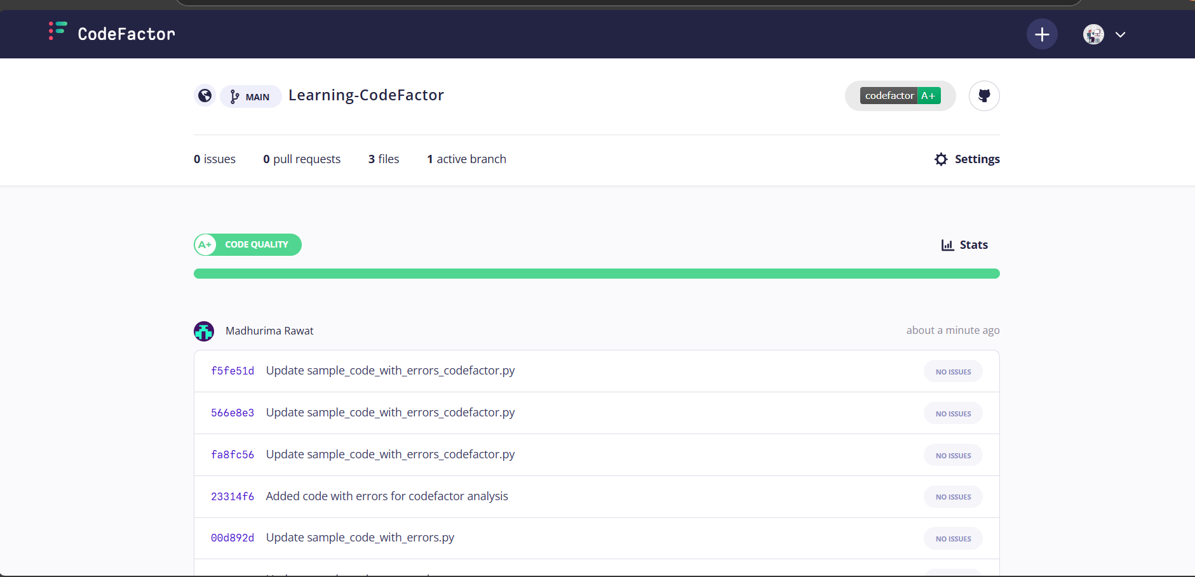Open commit f5fe51d hash link
Image resolution: width=1195 pixels, height=577 pixels.
click(233, 371)
